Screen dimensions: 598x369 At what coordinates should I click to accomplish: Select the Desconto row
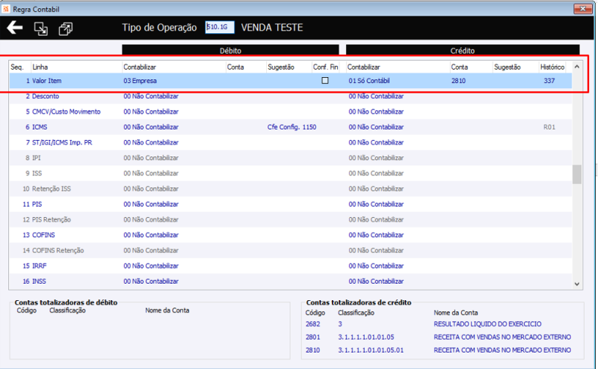tap(290, 97)
